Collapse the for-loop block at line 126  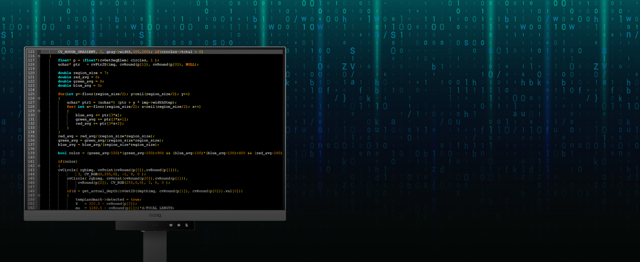pos(39,98)
